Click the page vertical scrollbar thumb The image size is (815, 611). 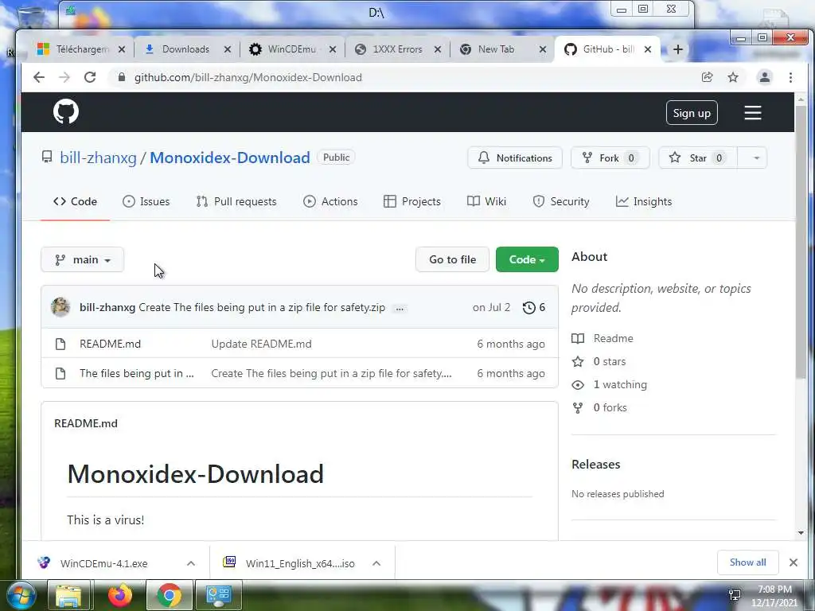pos(801,242)
